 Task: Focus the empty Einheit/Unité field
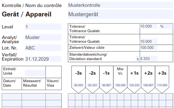point(35,73)
